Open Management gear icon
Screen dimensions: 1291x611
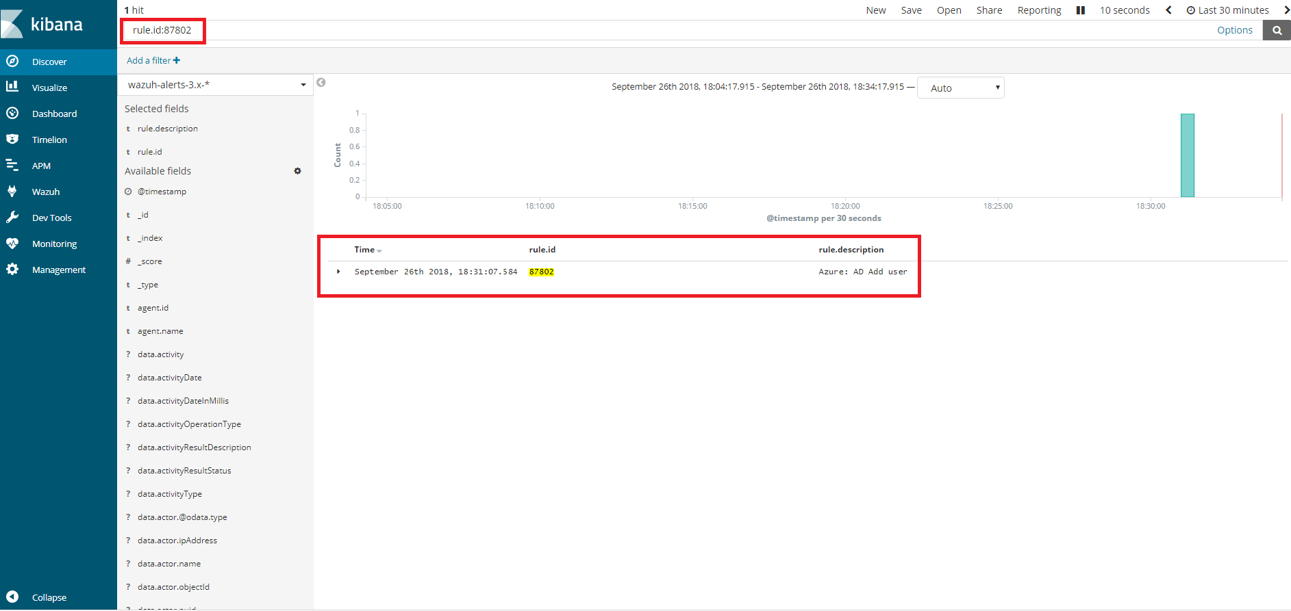pos(12,269)
